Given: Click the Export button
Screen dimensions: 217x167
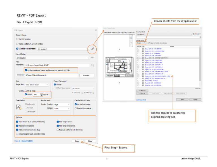Looking at the screenshot, I should 78,141.
